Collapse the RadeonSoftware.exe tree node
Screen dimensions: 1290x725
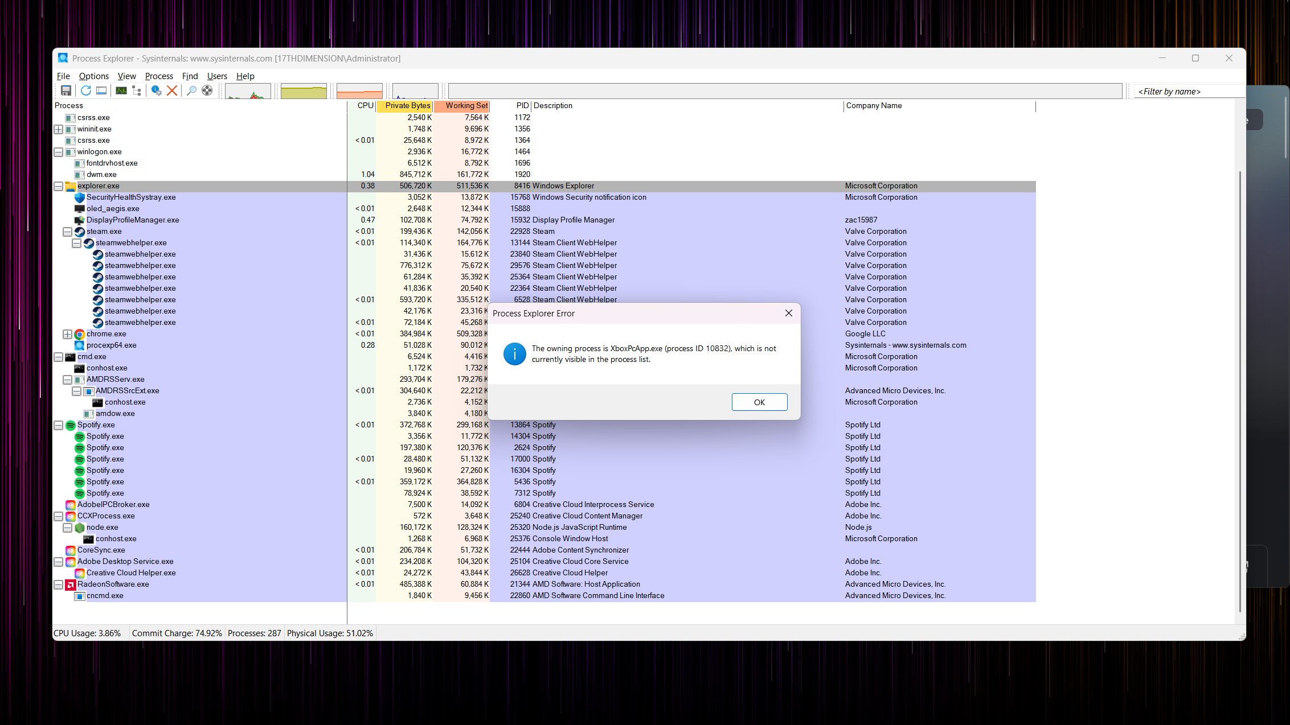pos(58,584)
